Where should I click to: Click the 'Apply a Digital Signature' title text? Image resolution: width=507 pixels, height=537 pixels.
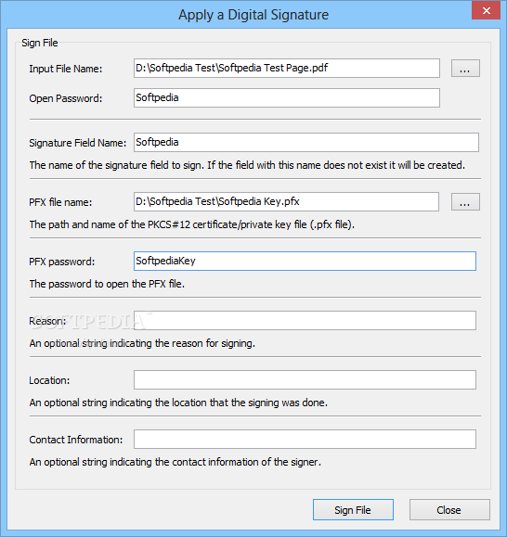[253, 15]
